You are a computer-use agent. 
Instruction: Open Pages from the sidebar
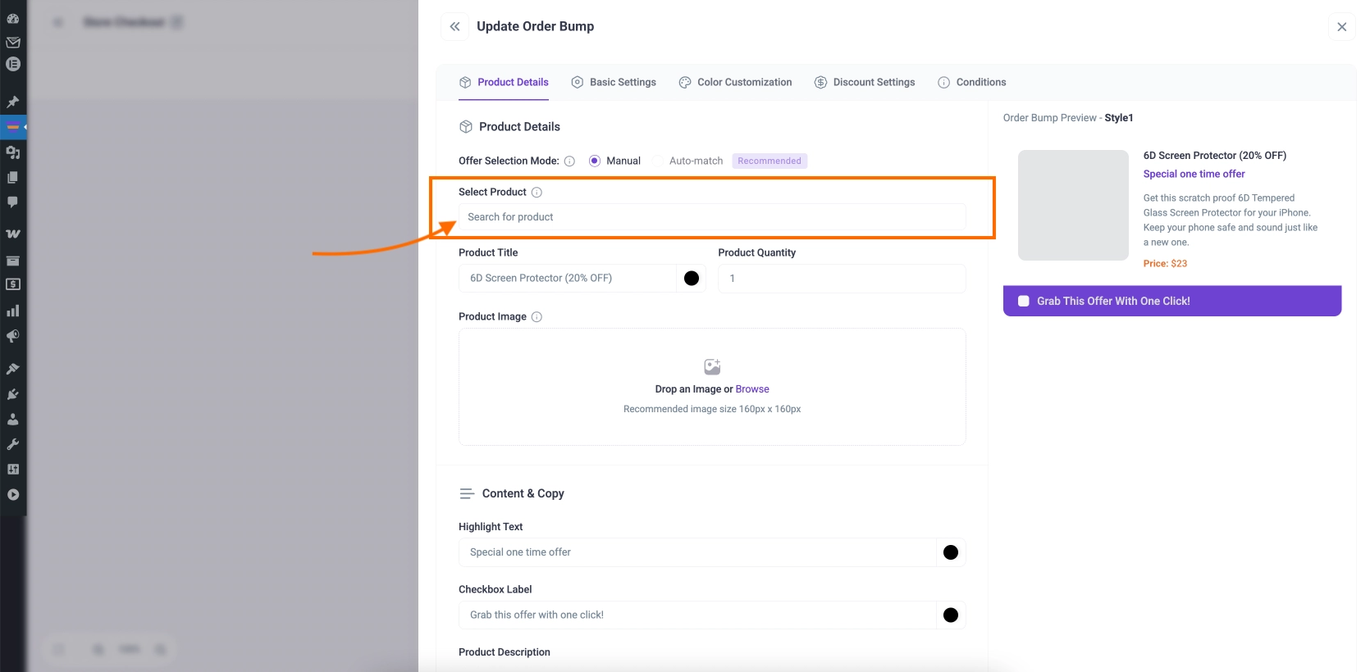[x=13, y=177]
